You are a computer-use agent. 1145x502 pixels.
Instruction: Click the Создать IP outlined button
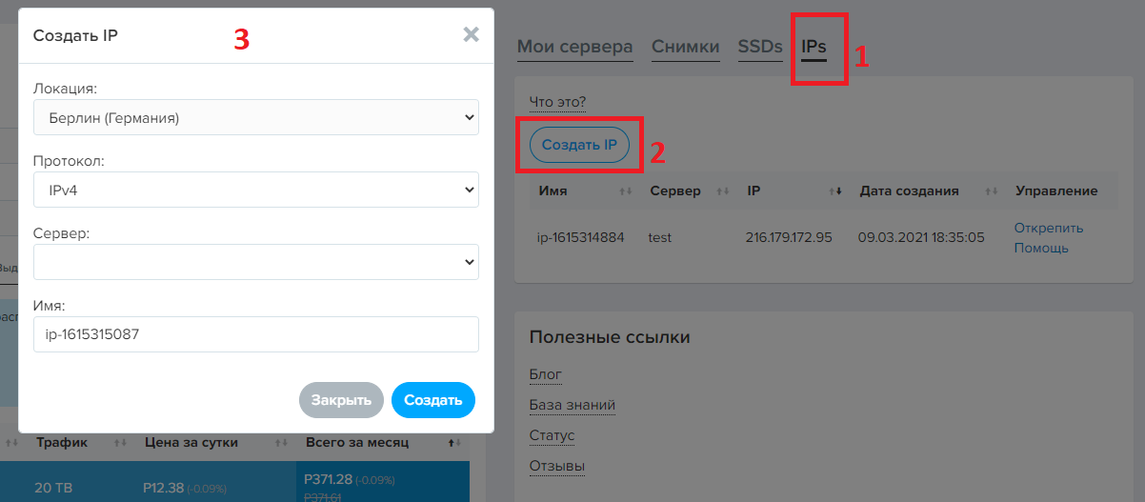(579, 145)
